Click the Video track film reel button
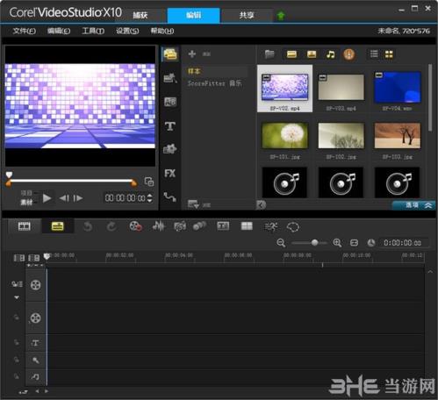Screen dimensions: 438x400 [x=35, y=285]
